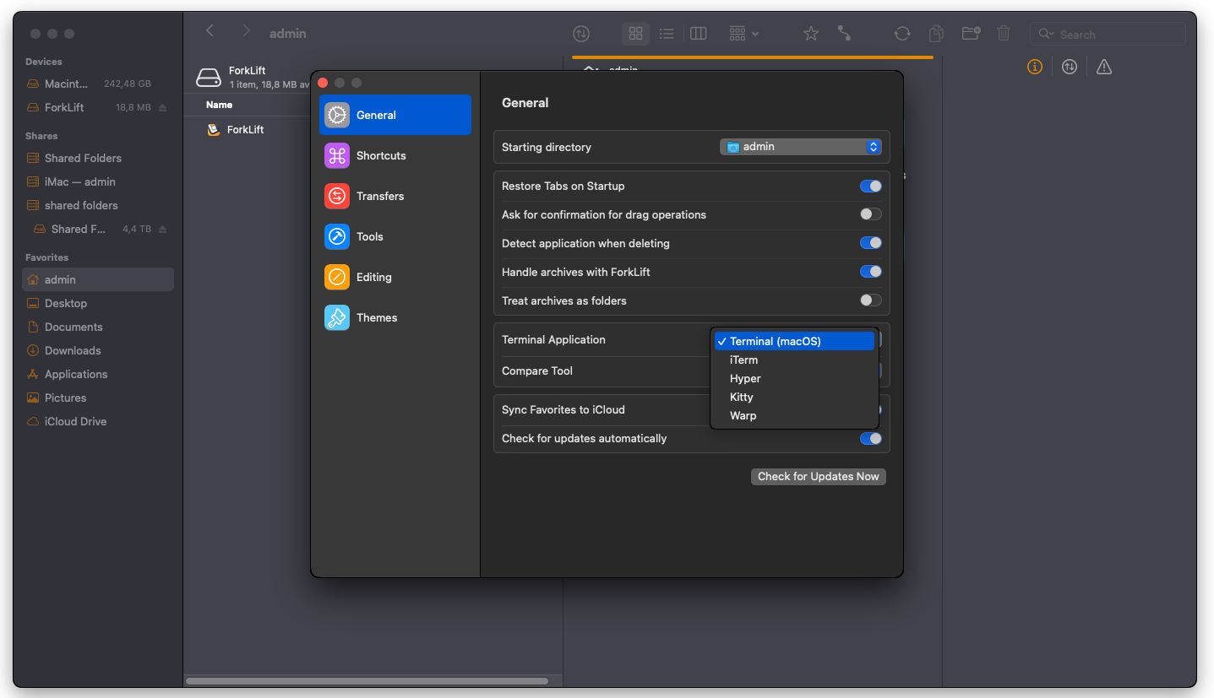Disable Restore Tabs on Startup
The width and height of the screenshot is (1214, 698).
point(870,187)
